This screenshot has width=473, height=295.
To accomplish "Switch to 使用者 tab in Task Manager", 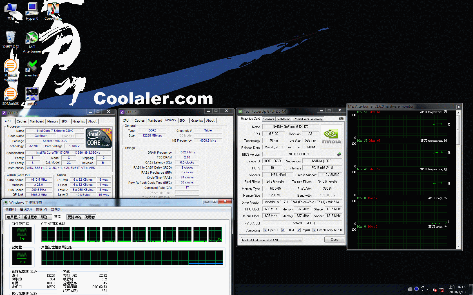I will click(x=90, y=217).
